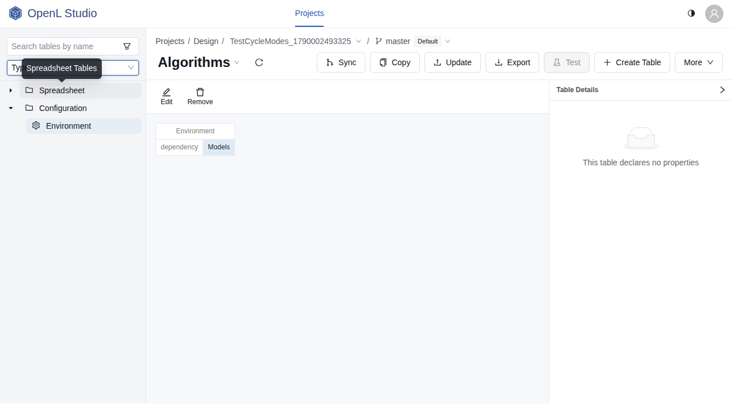Click the Edit pencil icon
The height and width of the screenshot is (412, 732).
[166, 92]
